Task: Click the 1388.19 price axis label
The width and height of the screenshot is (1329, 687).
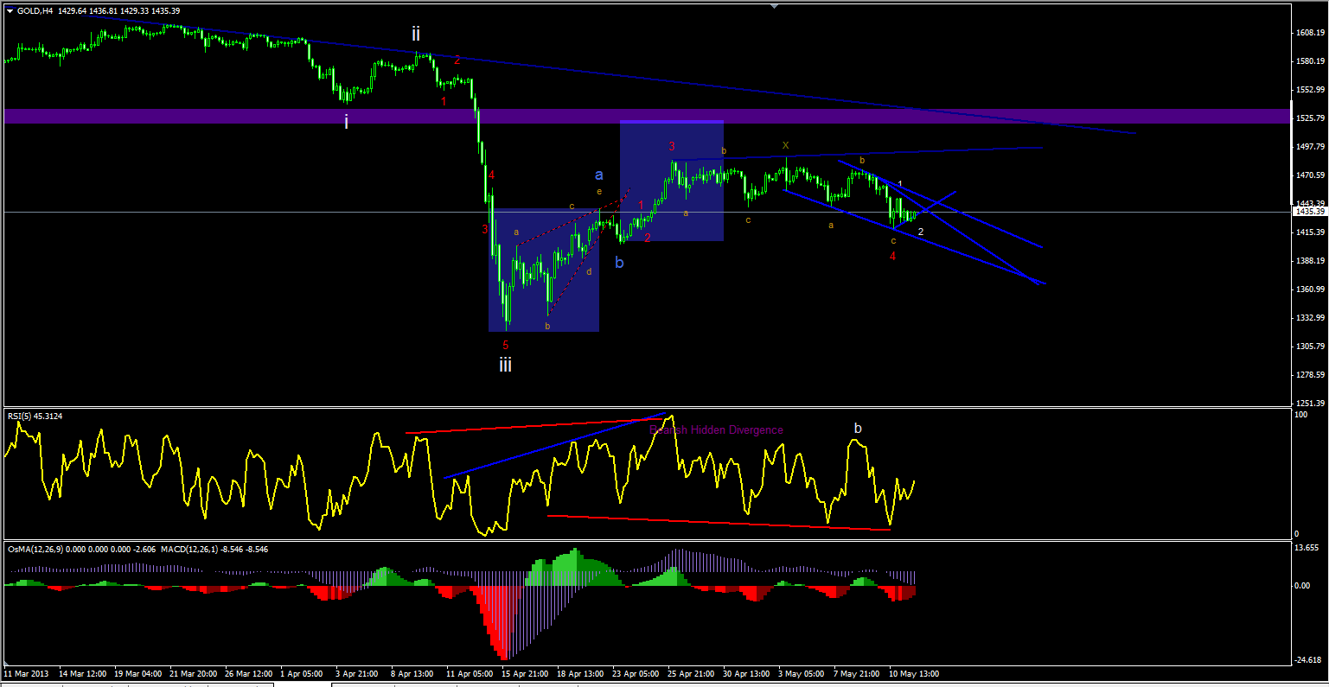Action: click(x=1312, y=261)
